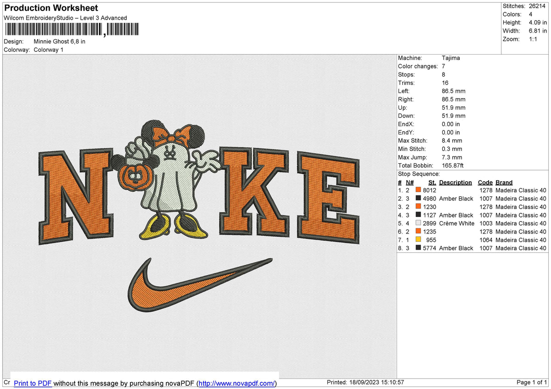Click the Colorway 1 value
551x389 pixels.
[x=49, y=50]
